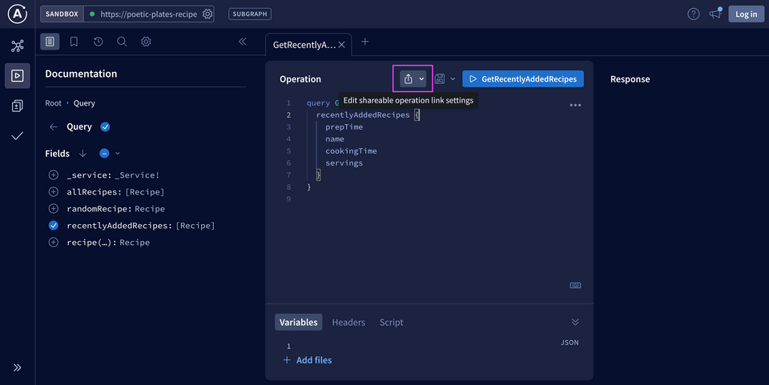Click the cookingTime field in editor
This screenshot has height=385, width=769.
(x=351, y=150)
